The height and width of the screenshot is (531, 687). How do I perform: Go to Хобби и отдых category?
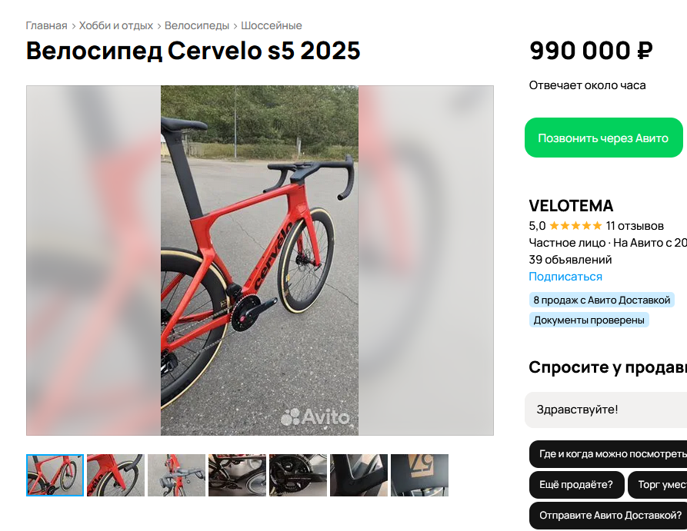(115, 25)
